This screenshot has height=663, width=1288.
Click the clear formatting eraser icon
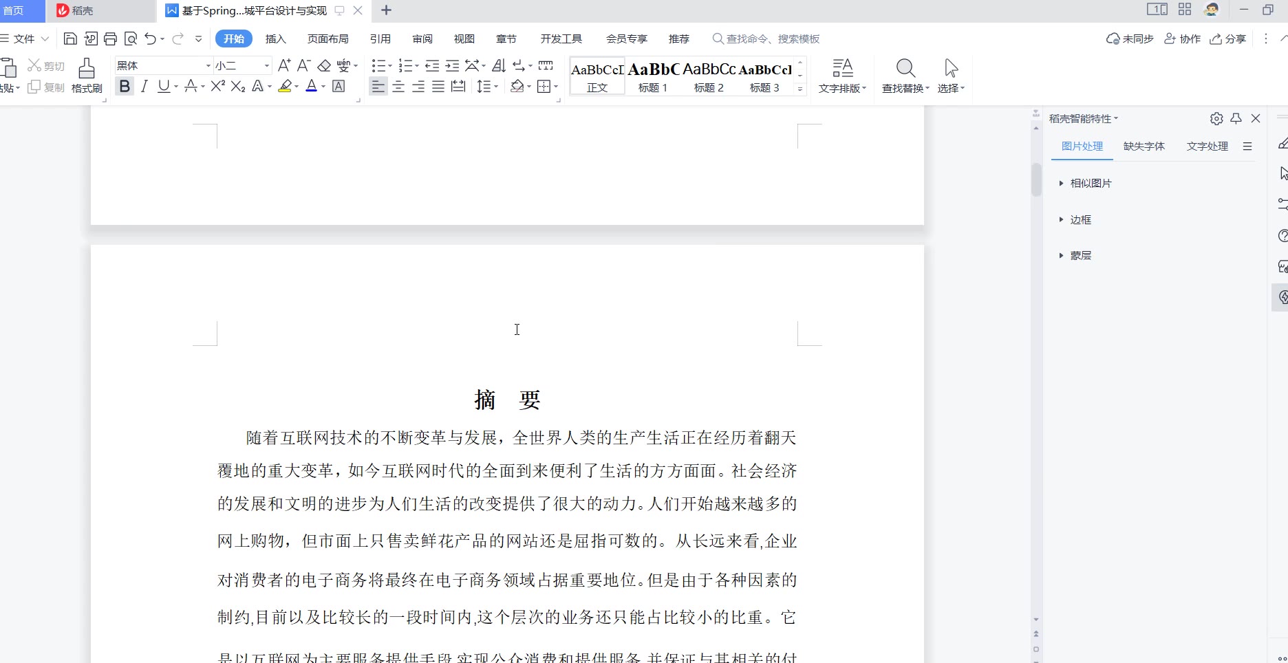[x=324, y=65]
